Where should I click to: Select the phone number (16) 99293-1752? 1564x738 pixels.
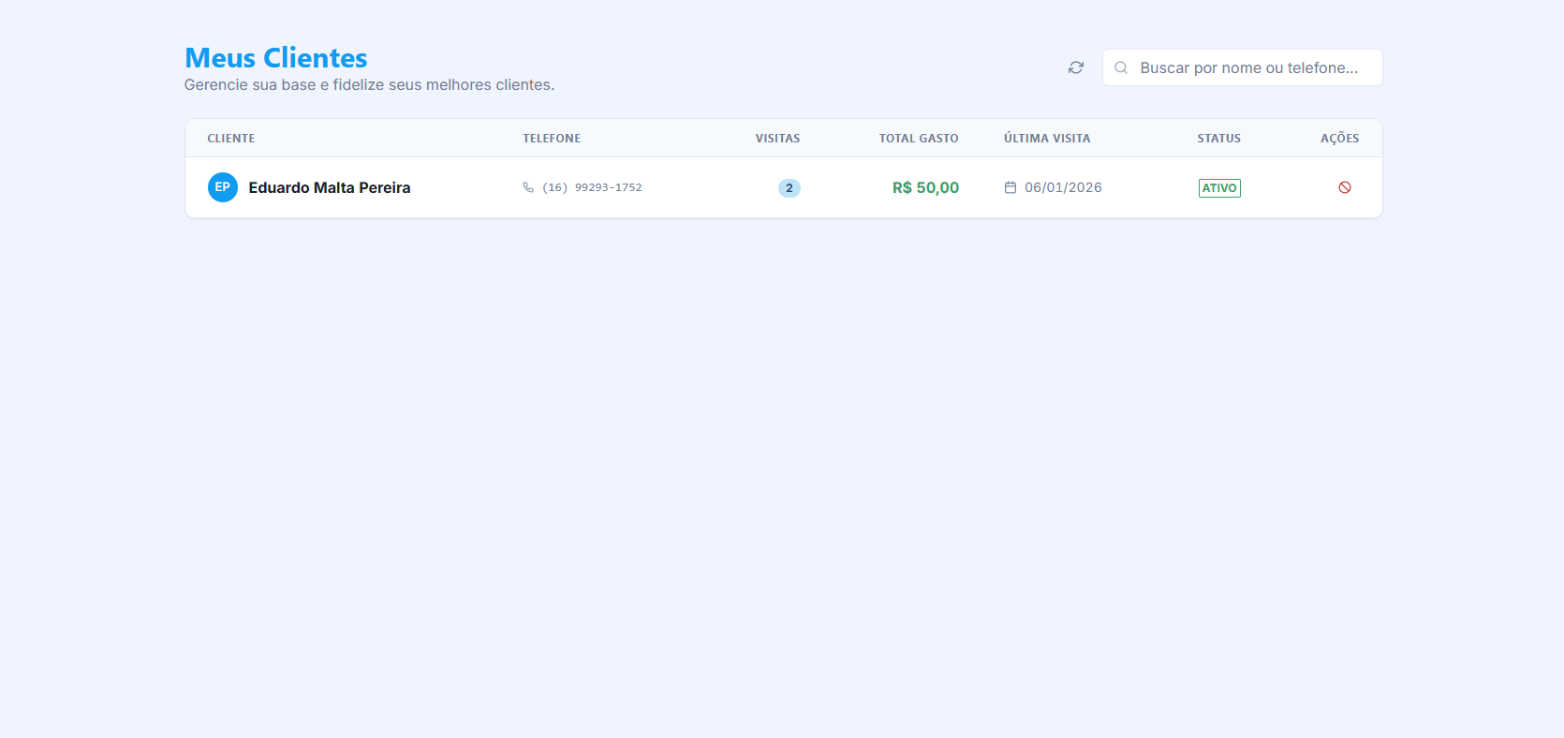click(592, 187)
